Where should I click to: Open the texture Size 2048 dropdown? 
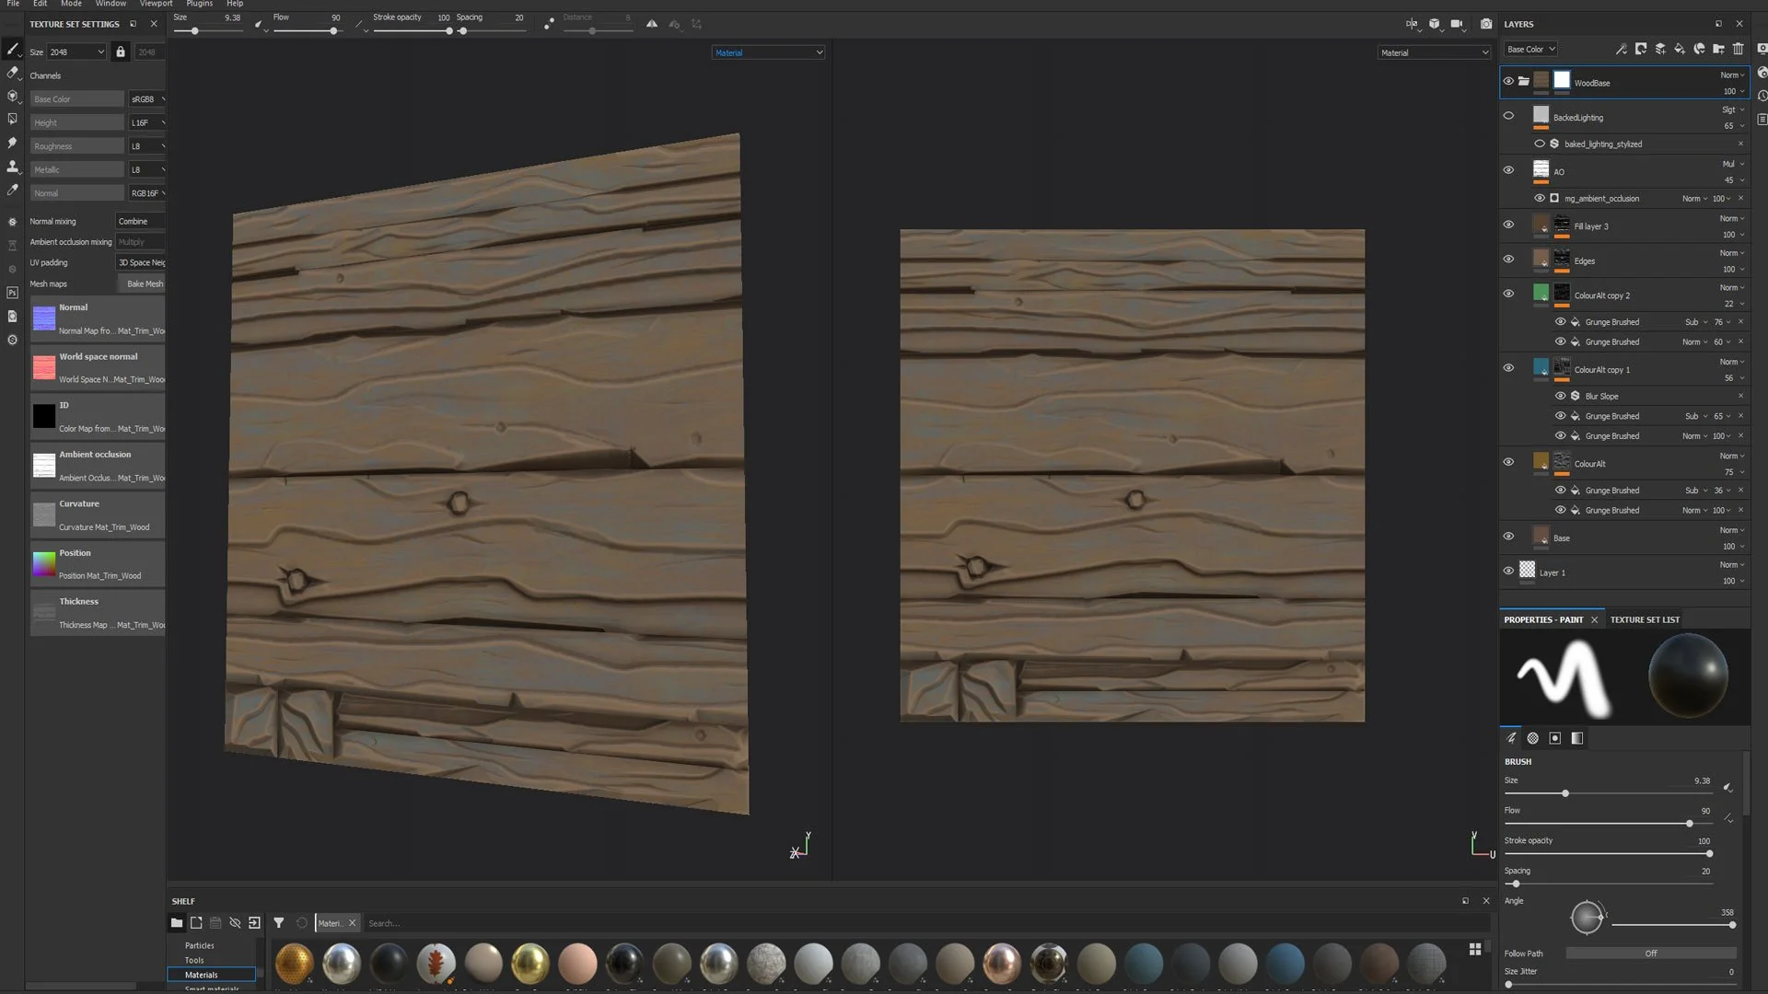[77, 52]
